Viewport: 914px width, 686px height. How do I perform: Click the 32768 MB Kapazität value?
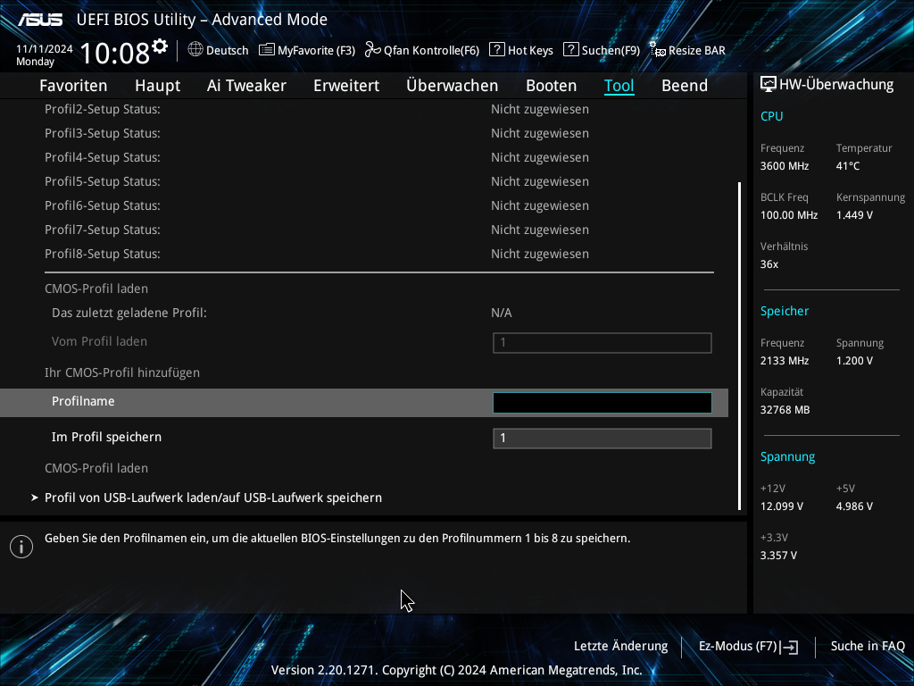point(785,410)
